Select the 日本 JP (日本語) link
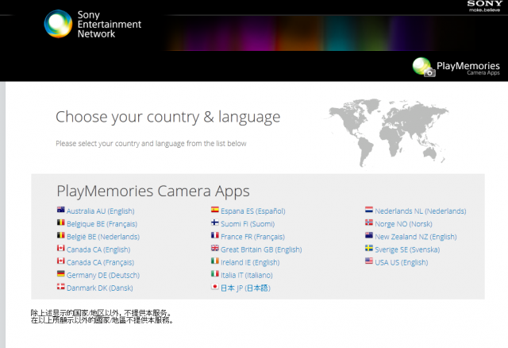 (245, 288)
